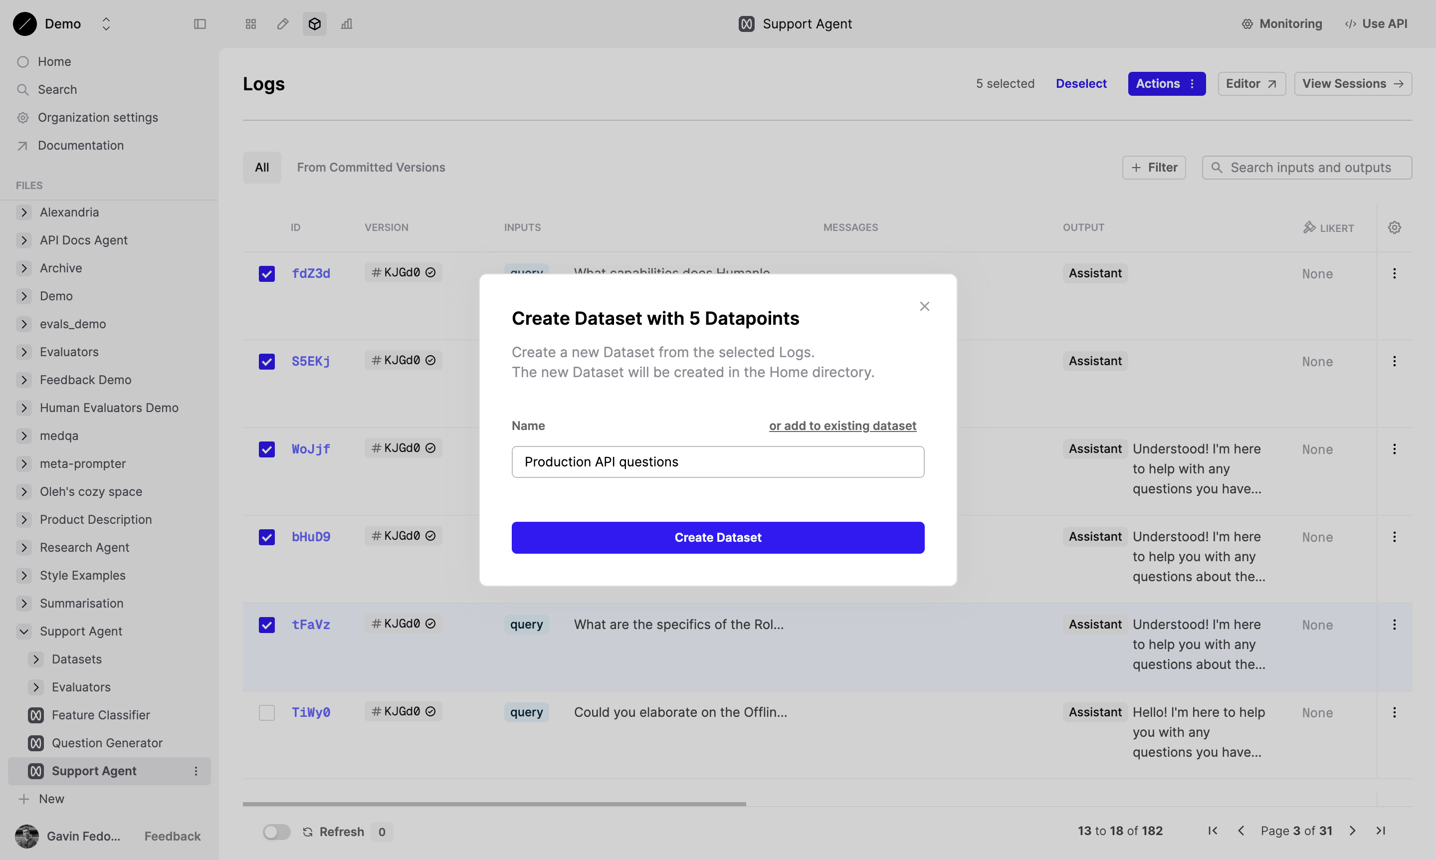Click the cube logs icon in top toolbar
This screenshot has height=860, width=1436.
point(314,24)
